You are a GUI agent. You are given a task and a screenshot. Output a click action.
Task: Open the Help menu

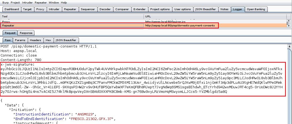pos(64,3)
